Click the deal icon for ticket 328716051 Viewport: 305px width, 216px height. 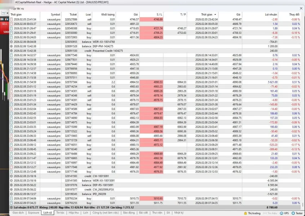coord(12,145)
